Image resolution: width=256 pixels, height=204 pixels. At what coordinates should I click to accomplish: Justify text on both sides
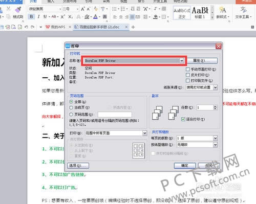coord(132,17)
